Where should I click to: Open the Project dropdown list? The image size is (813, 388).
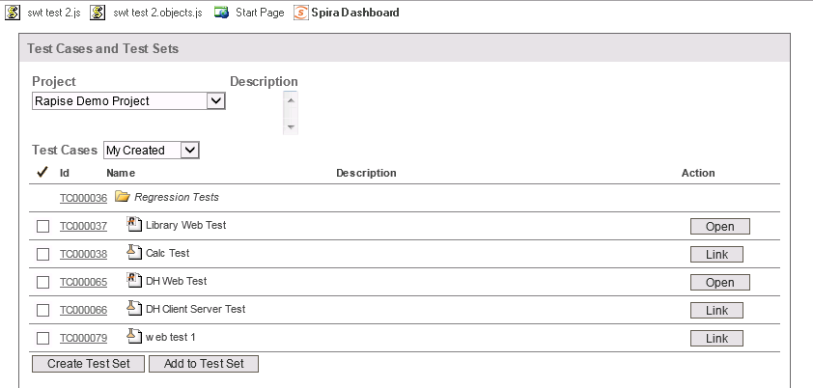[216, 100]
